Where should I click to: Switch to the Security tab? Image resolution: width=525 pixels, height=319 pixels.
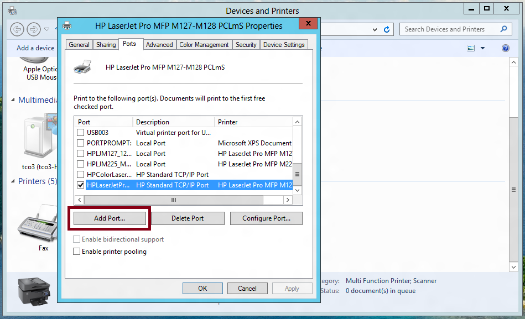pyautogui.click(x=246, y=45)
